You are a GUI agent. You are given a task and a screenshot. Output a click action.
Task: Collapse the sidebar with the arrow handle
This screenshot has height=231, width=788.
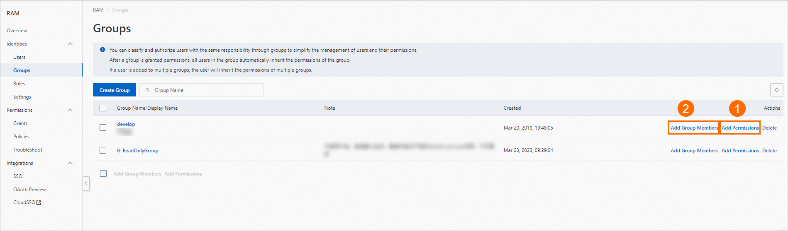click(x=86, y=183)
